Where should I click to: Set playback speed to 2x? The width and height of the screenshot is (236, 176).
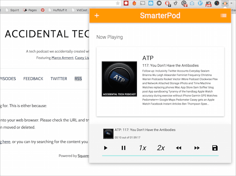click(161, 148)
